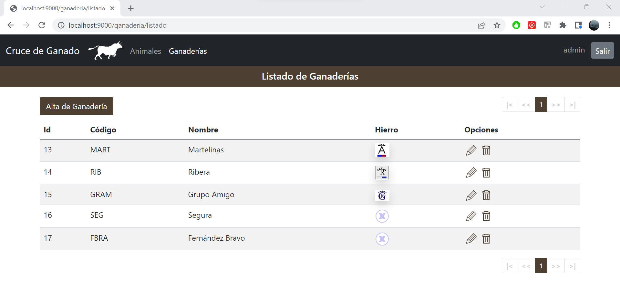Click the share page icon in address bar
The width and height of the screenshot is (620, 288).
click(481, 25)
